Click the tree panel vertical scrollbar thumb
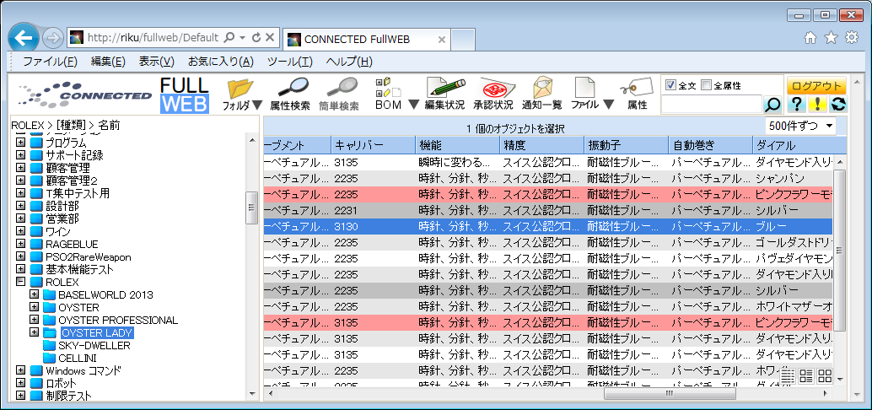The width and height of the screenshot is (872, 410). (252, 208)
